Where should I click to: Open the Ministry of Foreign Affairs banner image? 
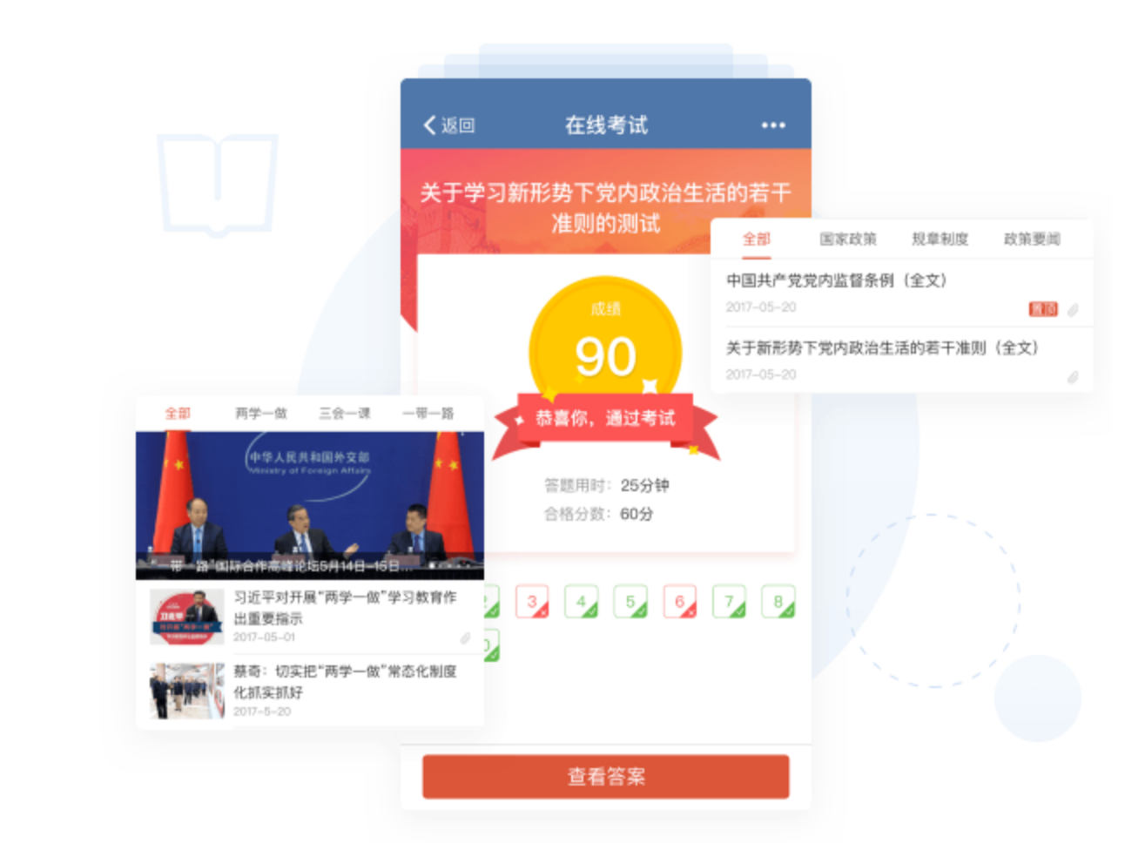pos(310,505)
